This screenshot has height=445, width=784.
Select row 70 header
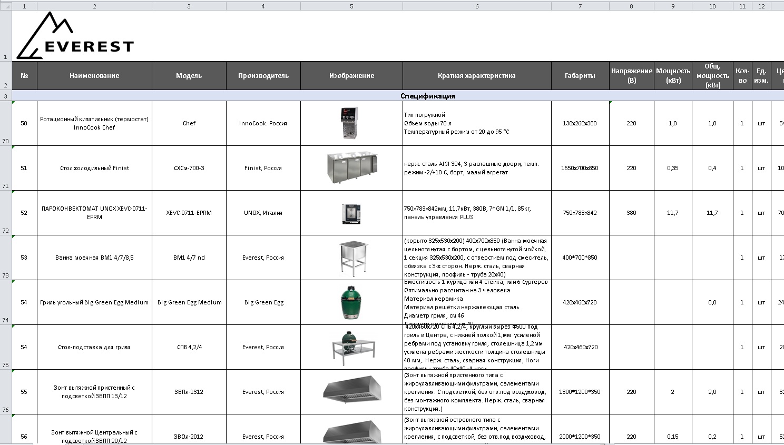pyautogui.click(x=6, y=123)
